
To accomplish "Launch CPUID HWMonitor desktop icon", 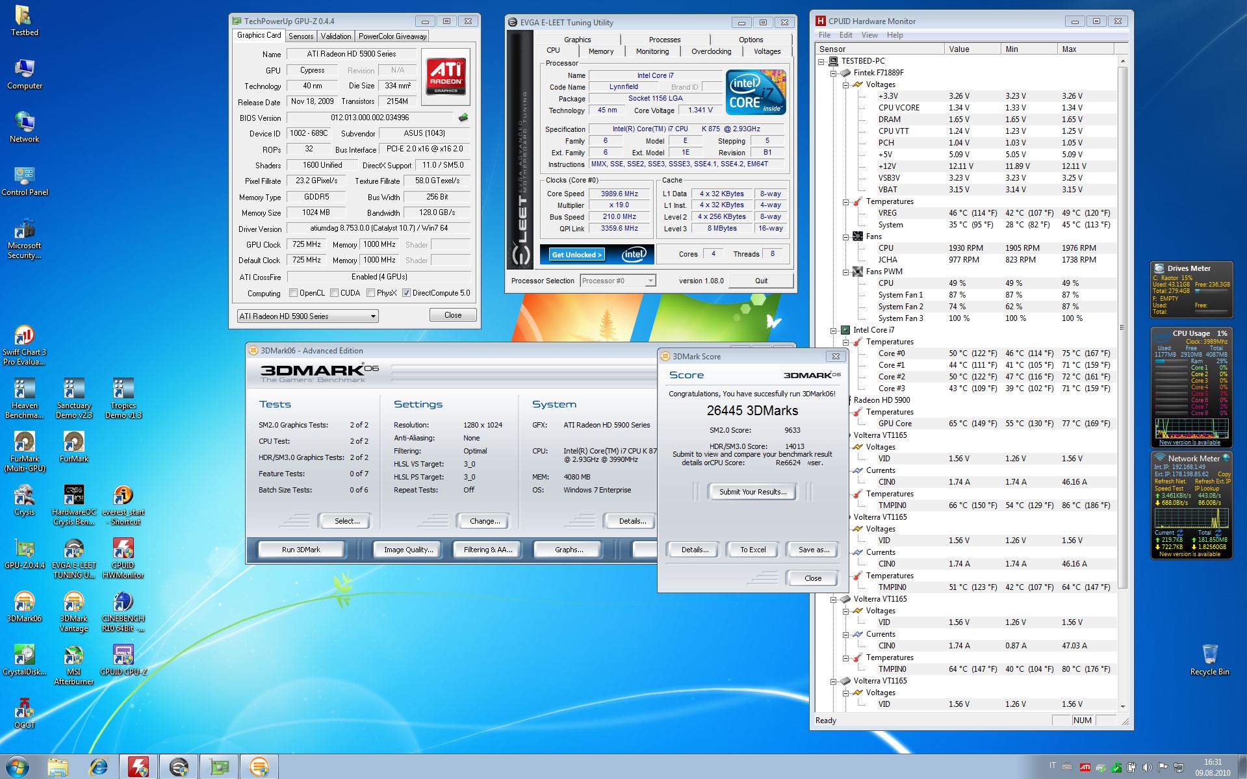I will [123, 558].
